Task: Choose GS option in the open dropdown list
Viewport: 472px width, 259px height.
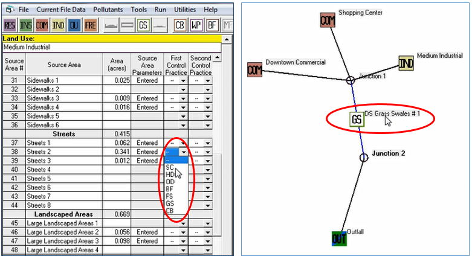Action: coord(170,203)
